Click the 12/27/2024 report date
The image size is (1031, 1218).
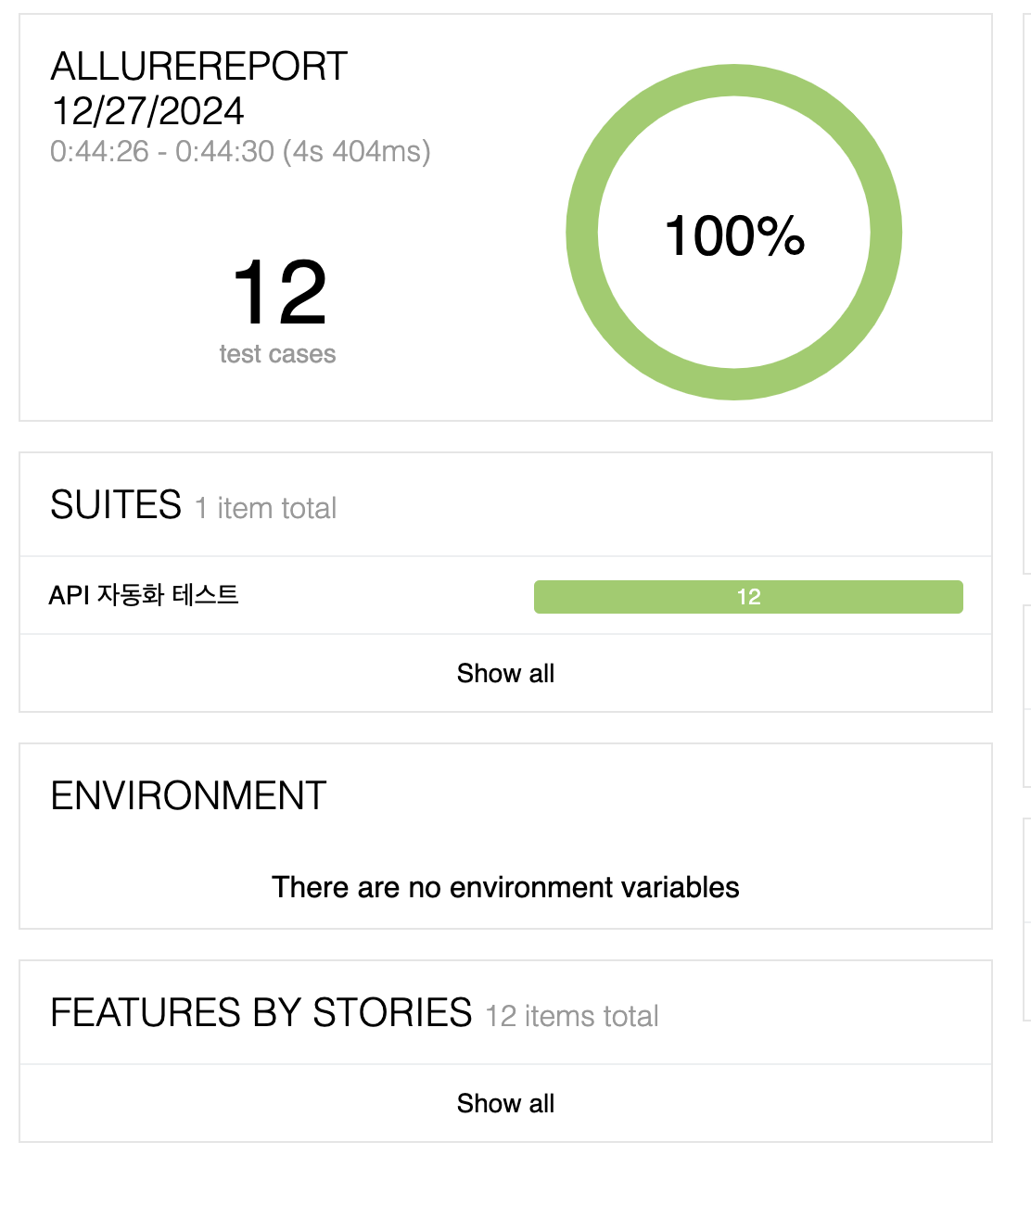pos(147,111)
